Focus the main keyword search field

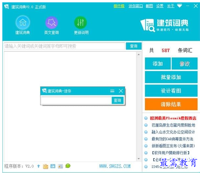click(64, 46)
